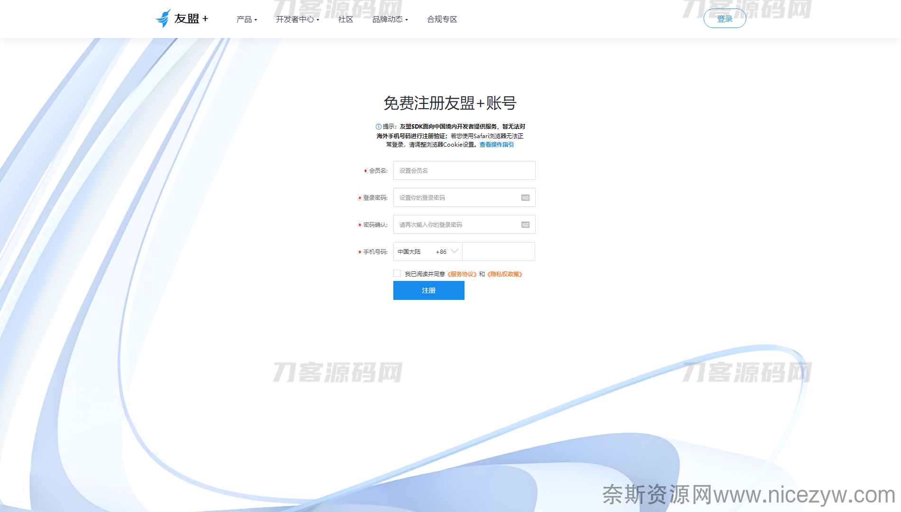Open the 产品 dropdown menu
This screenshot has height=512, width=901.
pyautogui.click(x=247, y=19)
